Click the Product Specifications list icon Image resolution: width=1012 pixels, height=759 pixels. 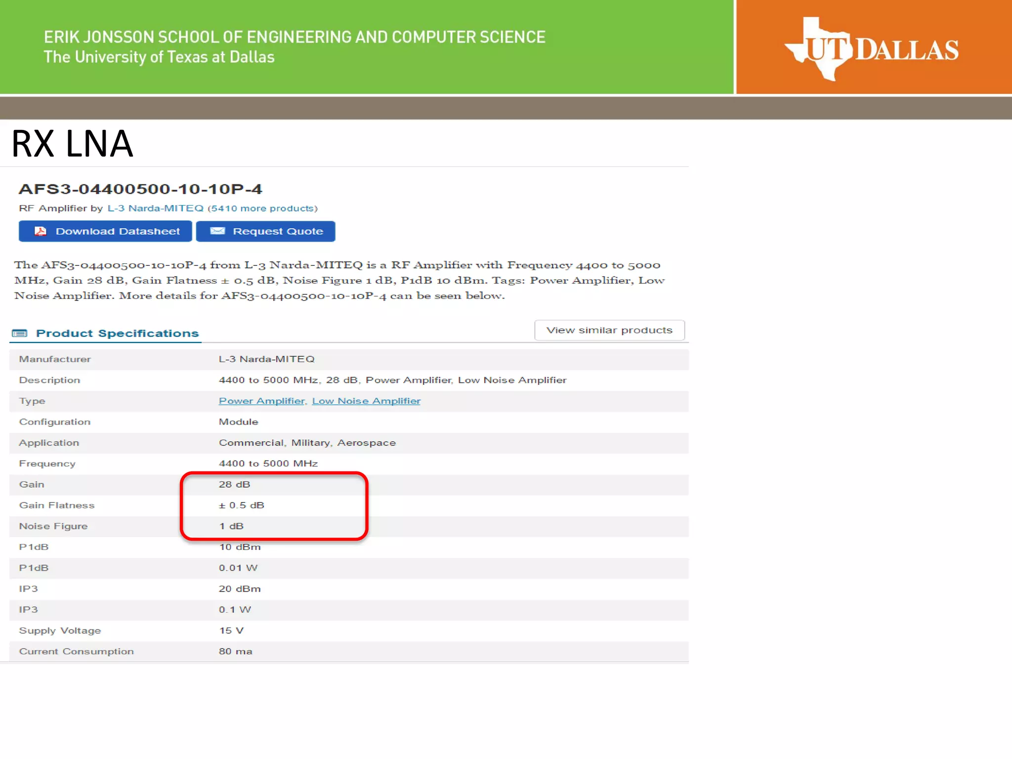point(20,334)
